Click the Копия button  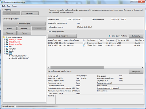click(24, 33)
